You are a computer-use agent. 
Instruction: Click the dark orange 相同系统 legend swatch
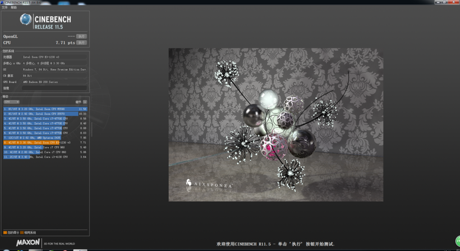coord(22,233)
